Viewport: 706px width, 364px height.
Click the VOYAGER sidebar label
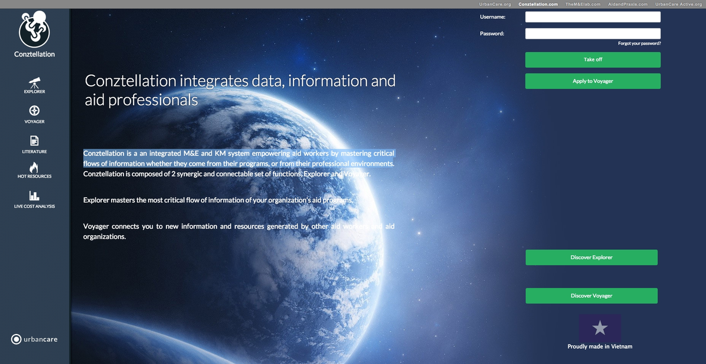tap(34, 122)
